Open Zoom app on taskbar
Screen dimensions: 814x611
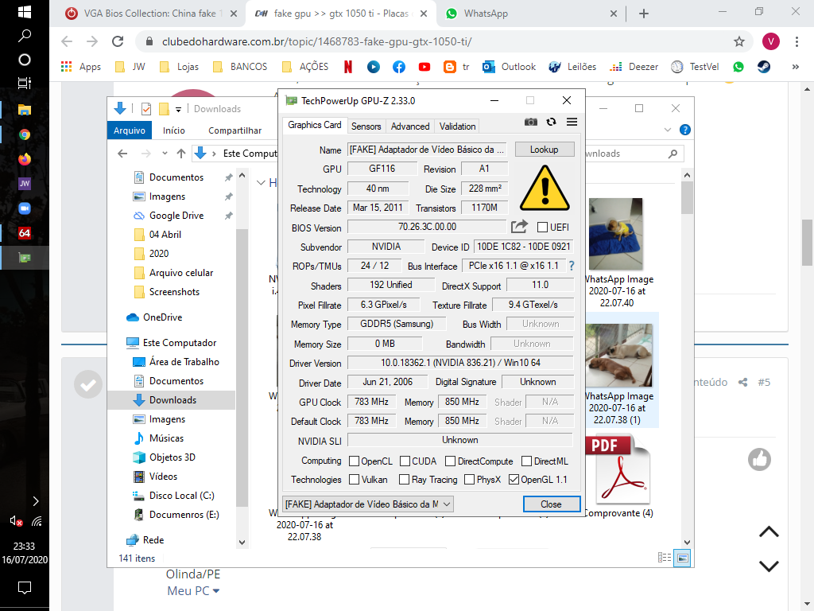point(25,208)
